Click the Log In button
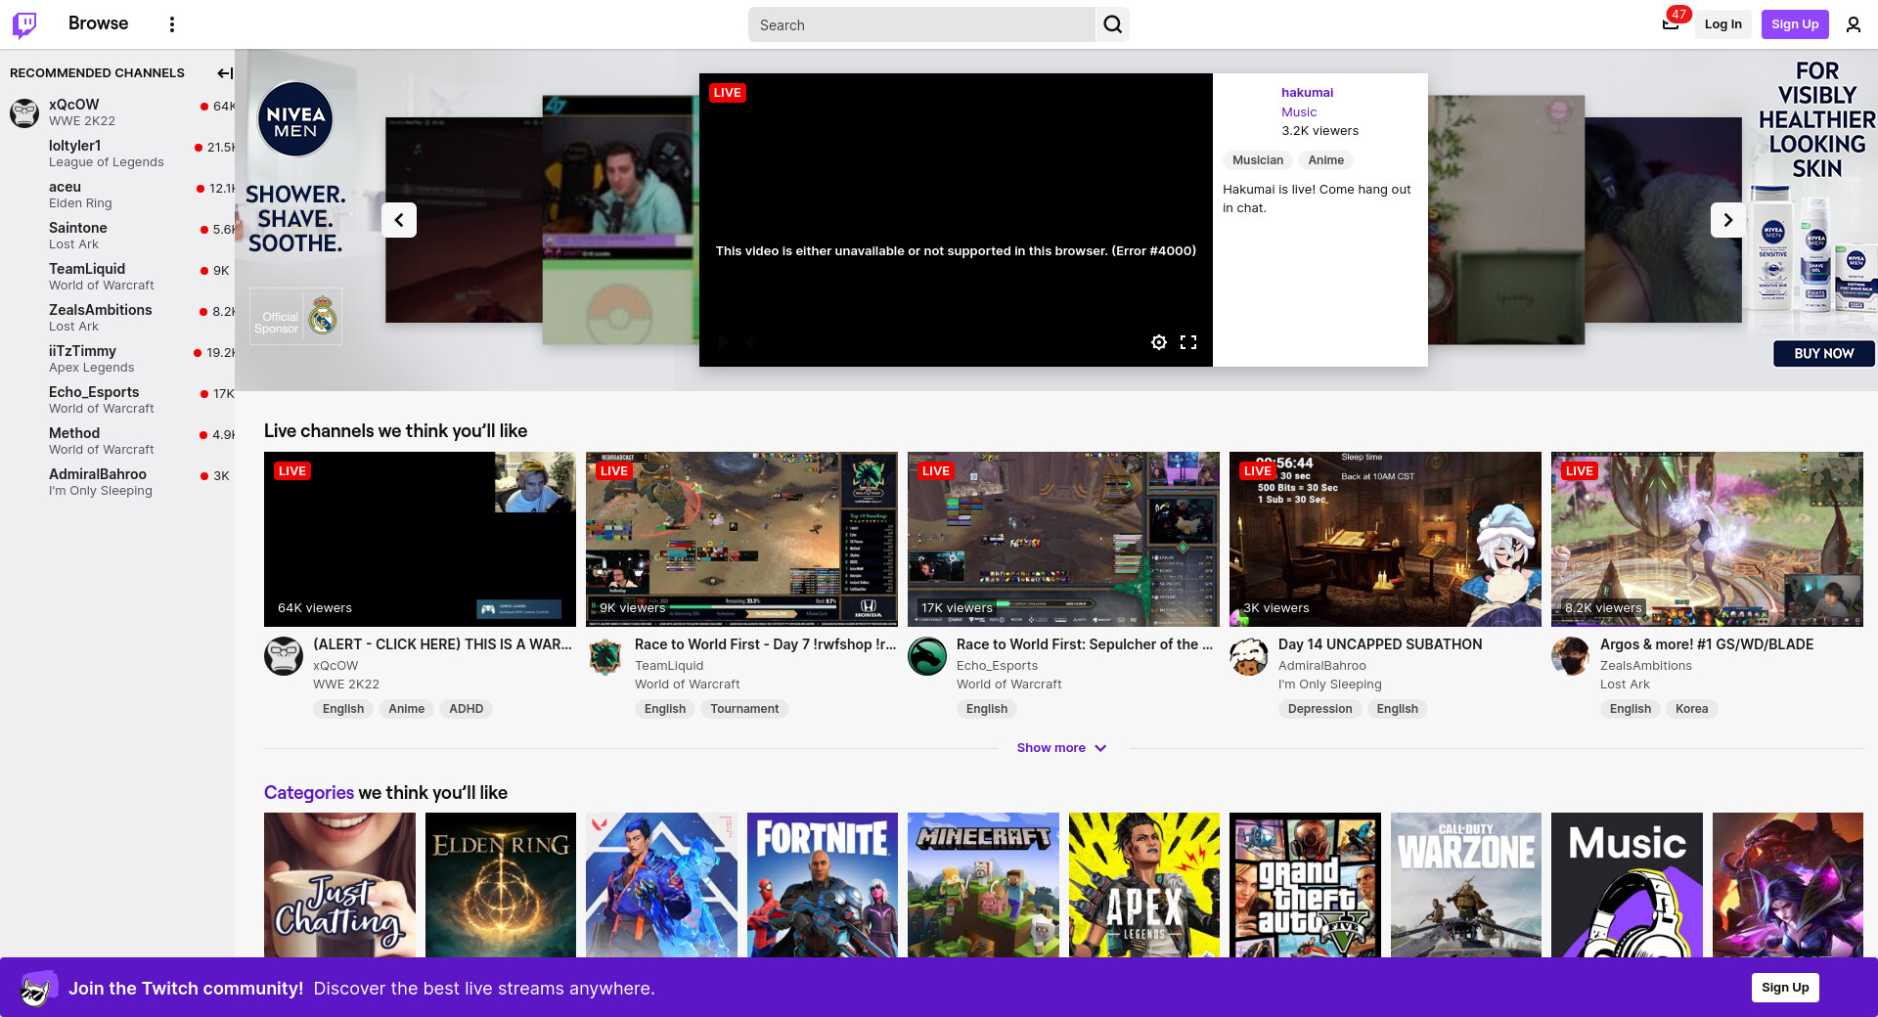This screenshot has width=1878, height=1017. (x=1722, y=24)
